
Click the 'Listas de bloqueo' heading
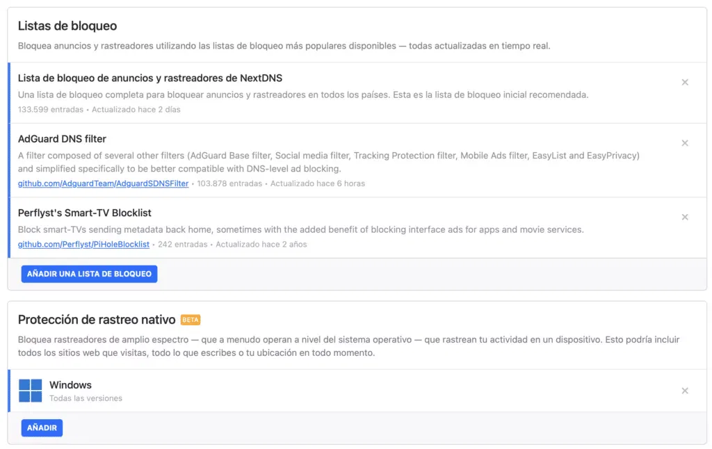tap(67, 26)
